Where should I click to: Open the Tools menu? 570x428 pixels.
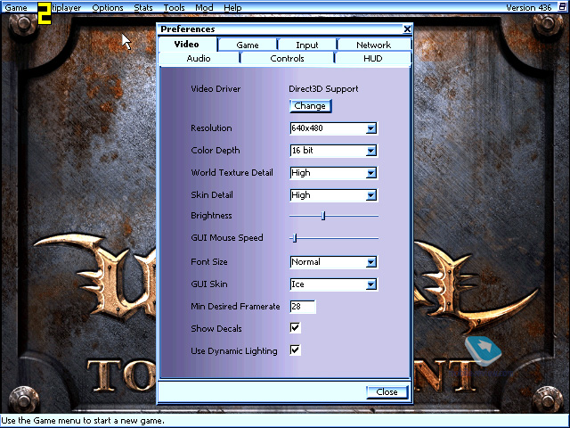(175, 8)
